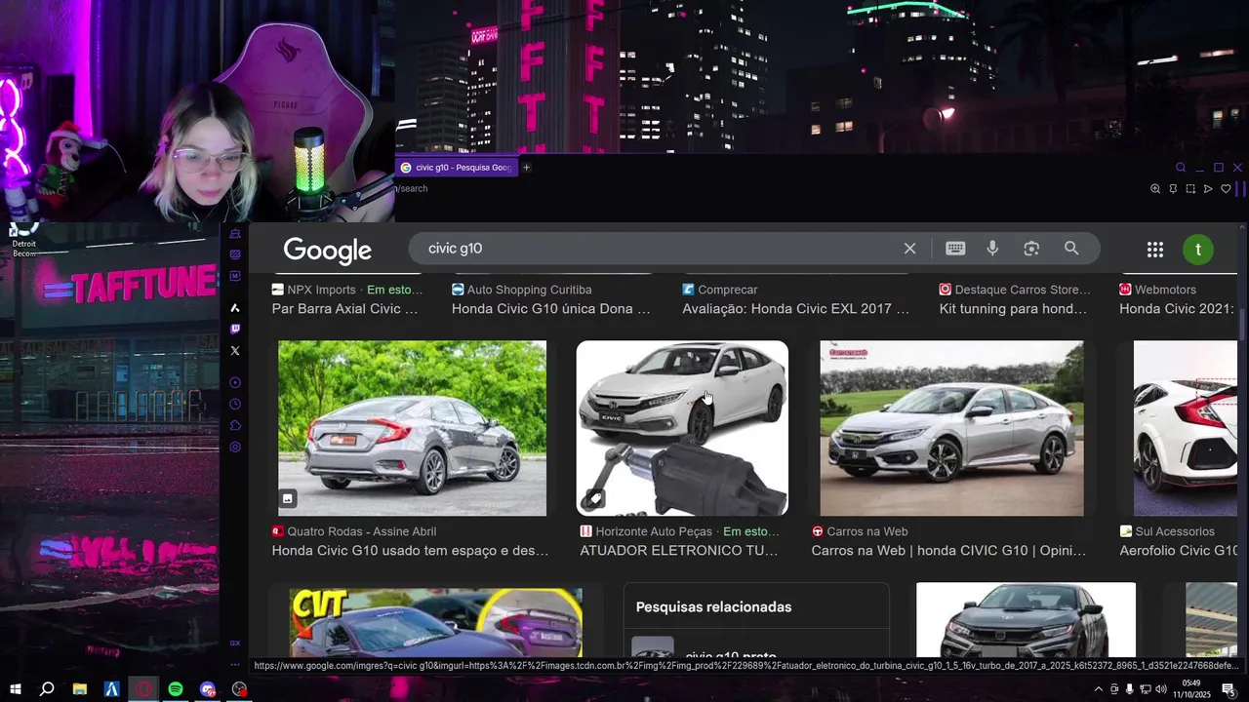The image size is (1249, 702).
Task: Open Twitch panel in sidebar
Action: click(235, 330)
